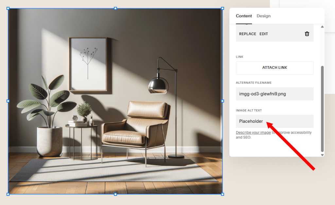Click the left-middle resize handle
335x205 pixels.
(x=8, y=100)
